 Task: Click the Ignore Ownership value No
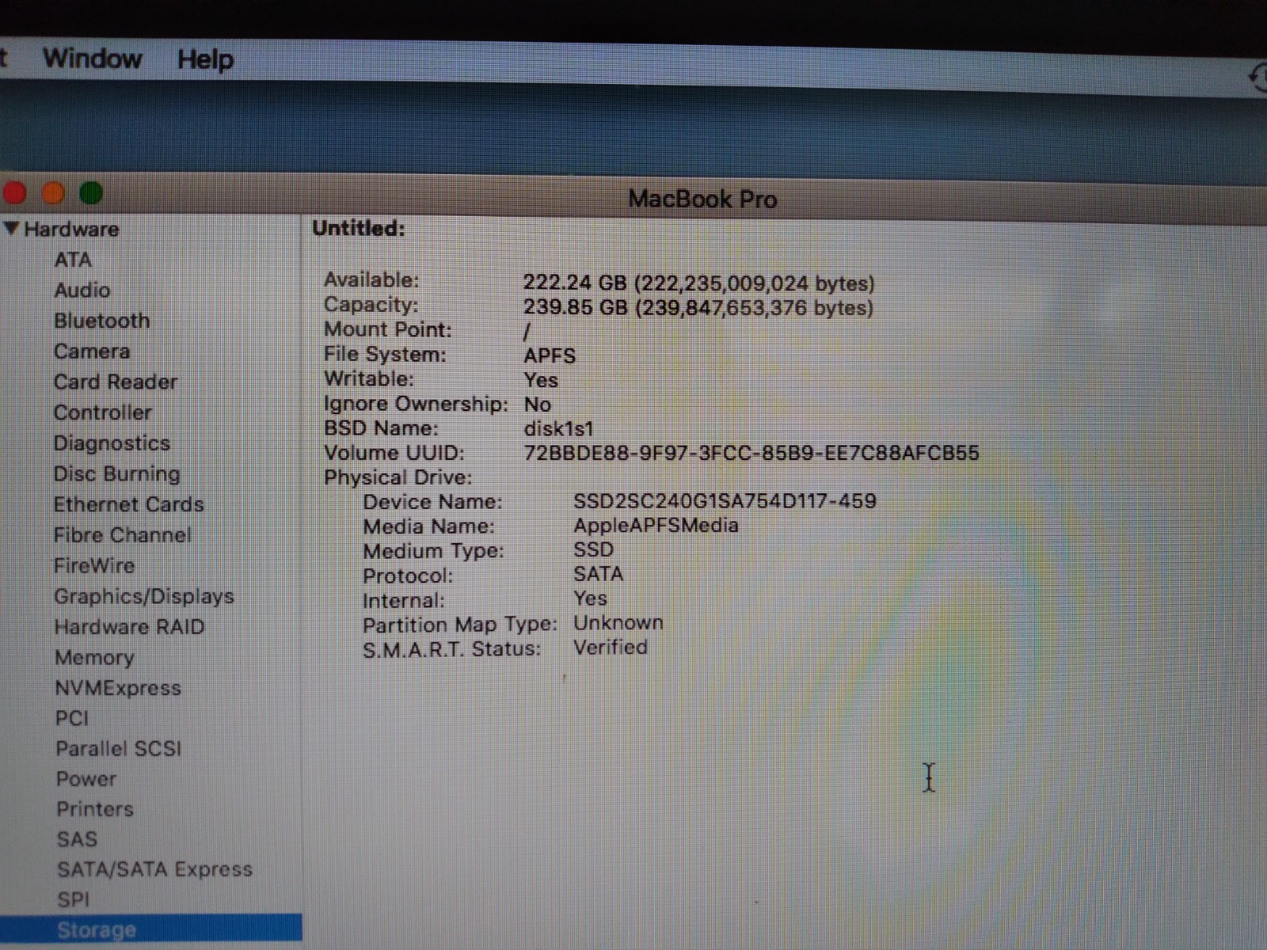point(538,405)
